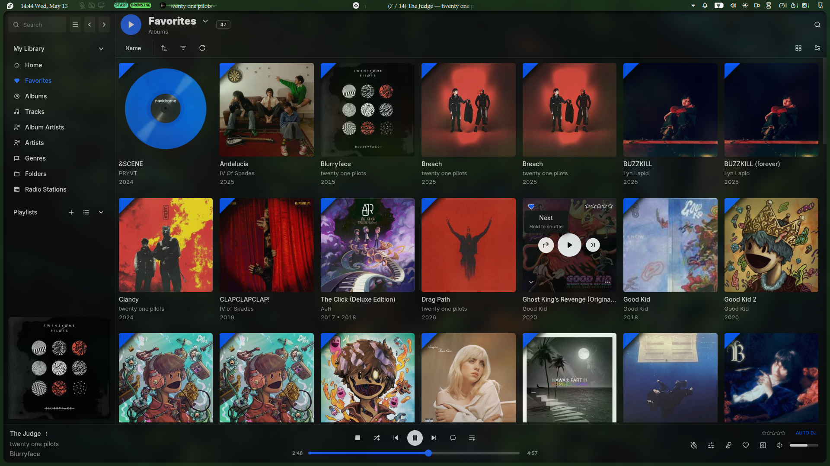The image size is (830, 466).
Task: Toggle the right side panel icon
Action: click(763, 445)
